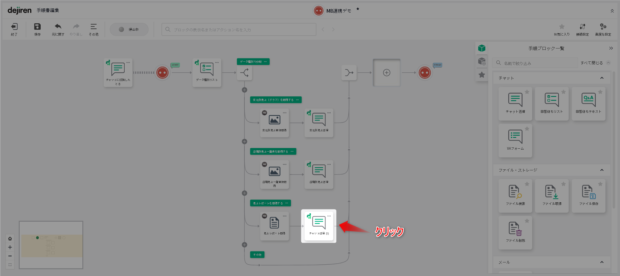Go to next search result arrow
This screenshot has width=620, height=276.
point(333,29)
